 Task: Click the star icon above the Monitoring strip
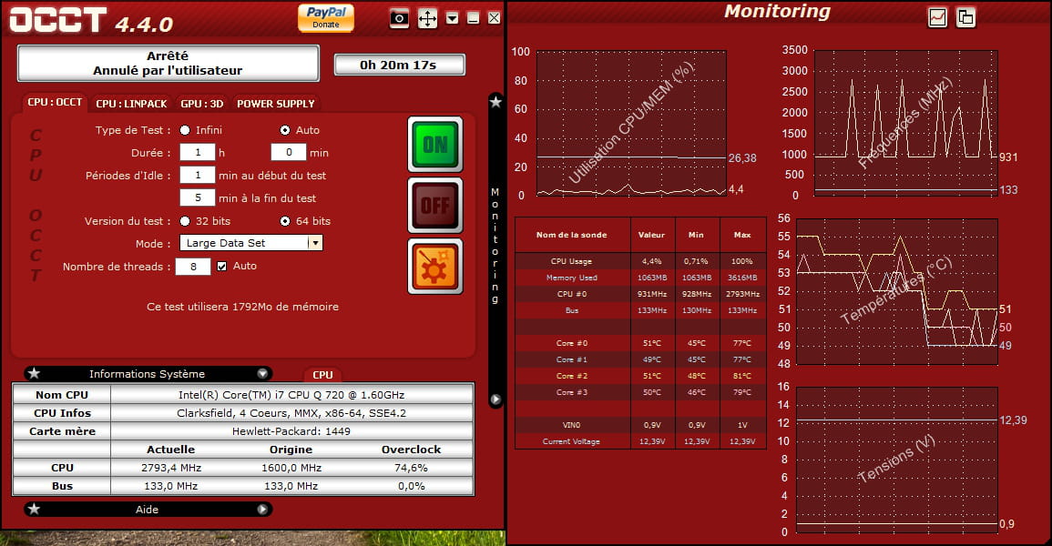coord(495,102)
